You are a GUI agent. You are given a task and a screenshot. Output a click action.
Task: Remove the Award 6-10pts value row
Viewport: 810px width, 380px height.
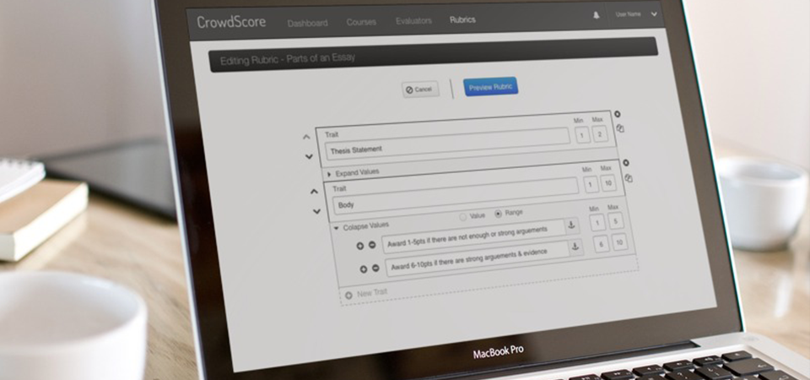(x=375, y=269)
